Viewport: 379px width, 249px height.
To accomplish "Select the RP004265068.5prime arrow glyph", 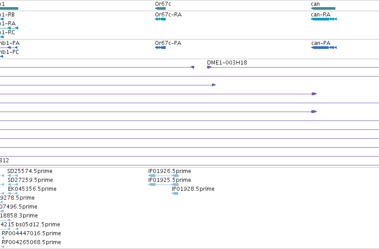I will tap(3, 247).
